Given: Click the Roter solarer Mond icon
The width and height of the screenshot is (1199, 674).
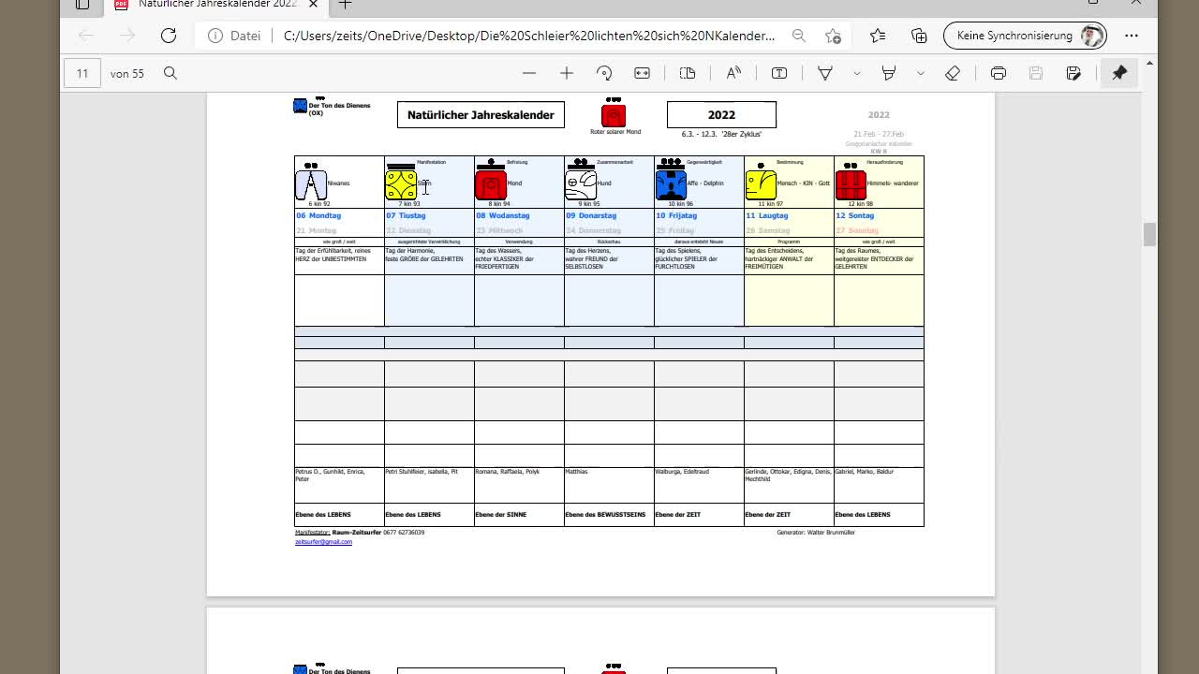Looking at the screenshot, I should tap(614, 114).
